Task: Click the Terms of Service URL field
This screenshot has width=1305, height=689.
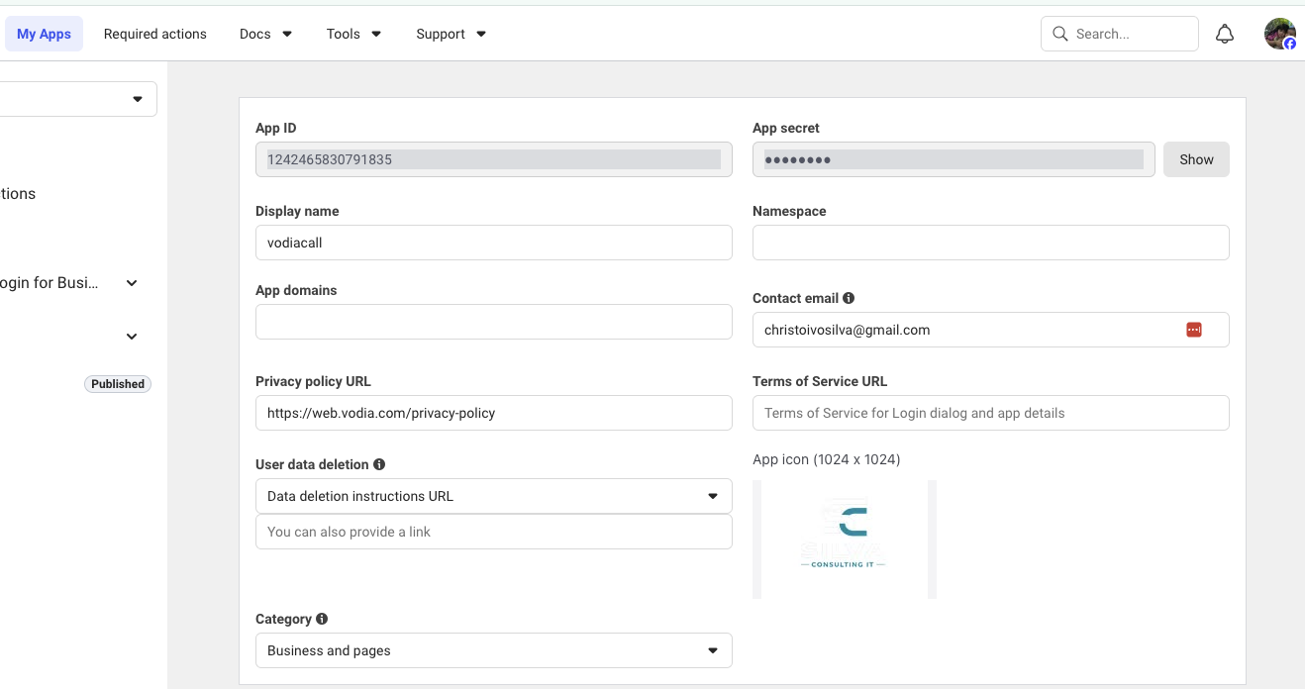Action: click(x=990, y=413)
